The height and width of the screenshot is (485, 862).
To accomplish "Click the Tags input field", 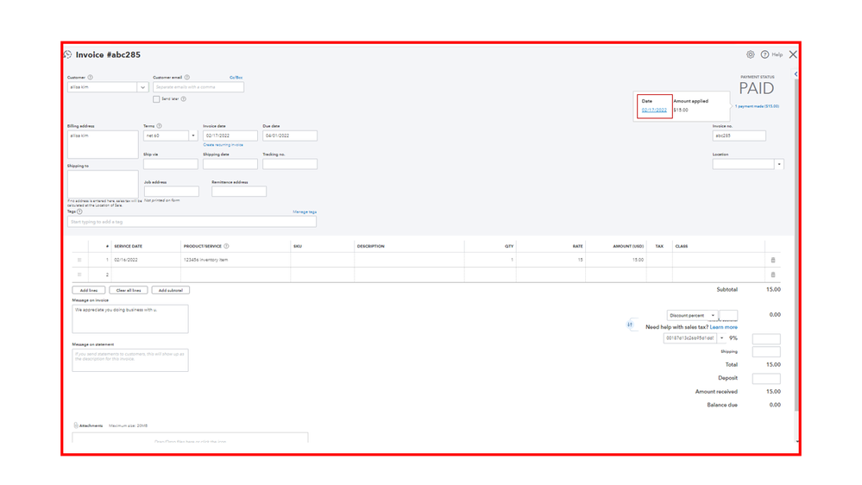I will [192, 222].
